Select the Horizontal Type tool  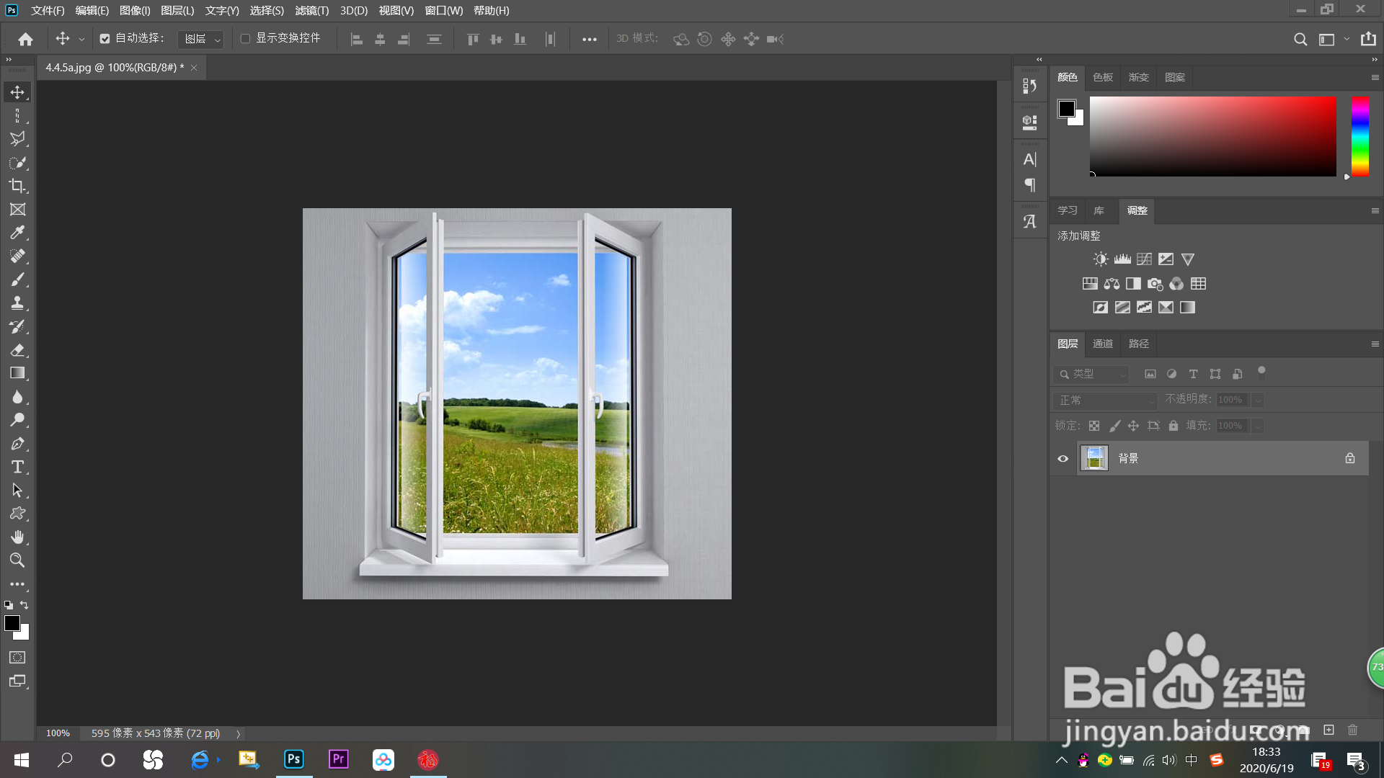[17, 467]
